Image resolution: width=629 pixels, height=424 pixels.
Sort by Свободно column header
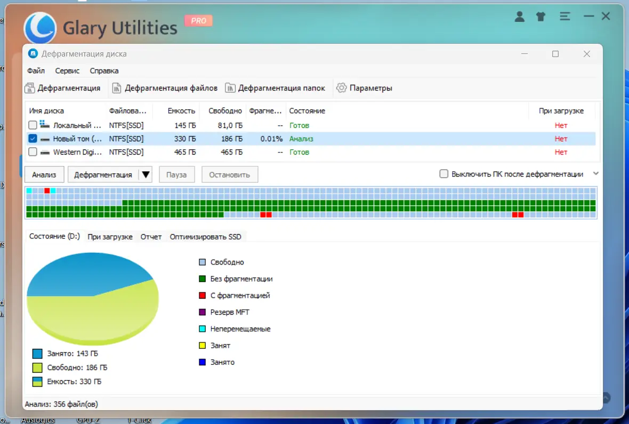coord(225,111)
